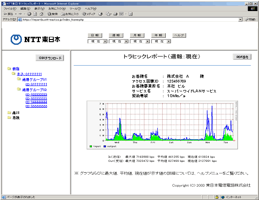Click the page icon in address bar
This screenshot has width=259, height=200.
(20, 20)
